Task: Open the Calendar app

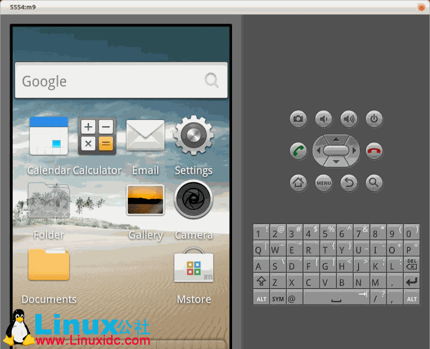Action: 49,136
